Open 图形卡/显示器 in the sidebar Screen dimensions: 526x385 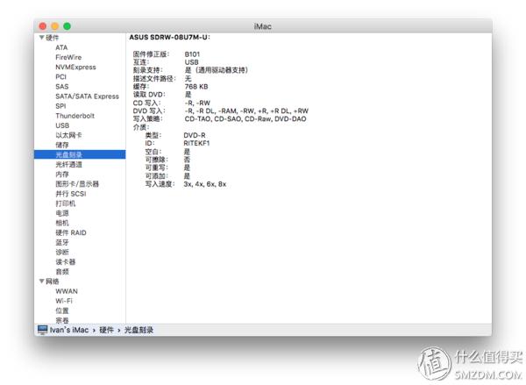77,184
